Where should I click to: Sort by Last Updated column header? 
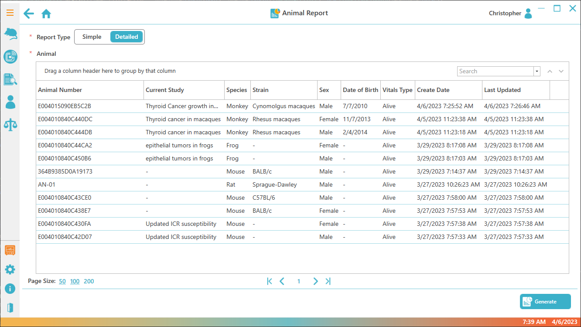click(516, 90)
